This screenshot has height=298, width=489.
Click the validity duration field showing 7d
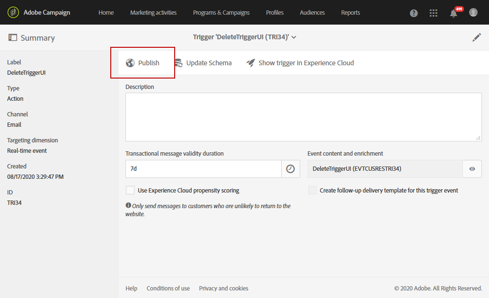(204, 169)
